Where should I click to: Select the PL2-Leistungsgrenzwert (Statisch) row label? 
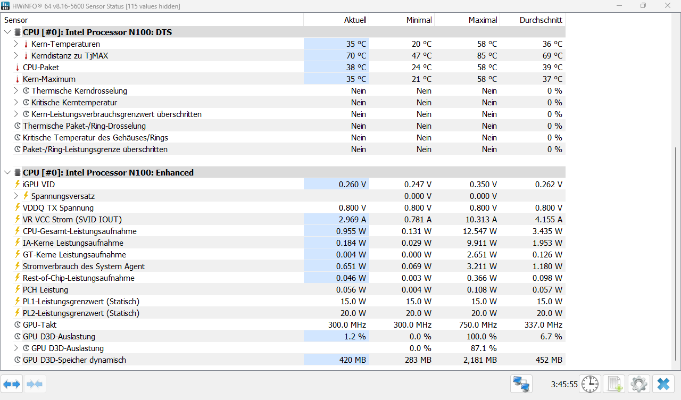81,313
